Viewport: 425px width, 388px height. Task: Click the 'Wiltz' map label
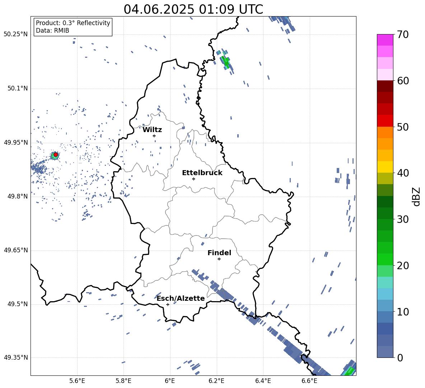coord(152,130)
